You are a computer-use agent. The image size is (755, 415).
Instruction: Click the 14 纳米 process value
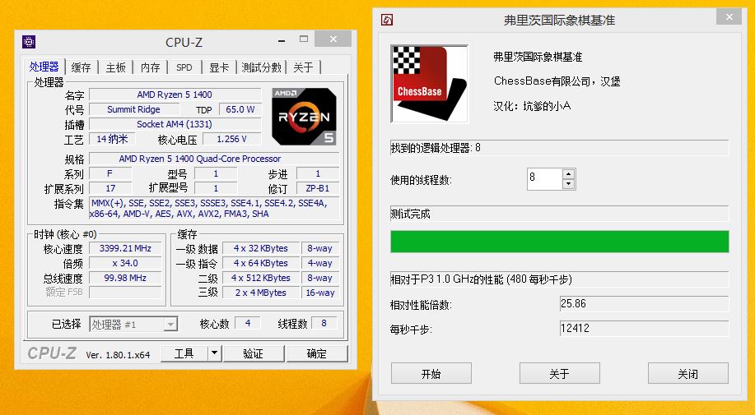tap(112, 140)
